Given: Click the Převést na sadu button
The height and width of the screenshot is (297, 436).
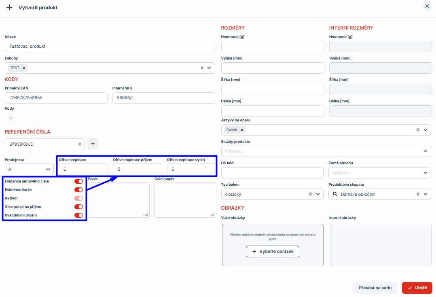Looking at the screenshot, I should (x=375, y=288).
